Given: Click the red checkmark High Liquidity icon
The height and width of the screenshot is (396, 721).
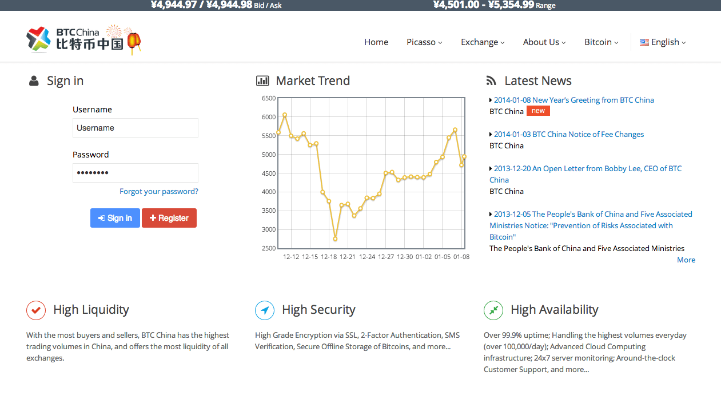Looking at the screenshot, I should 36,310.
